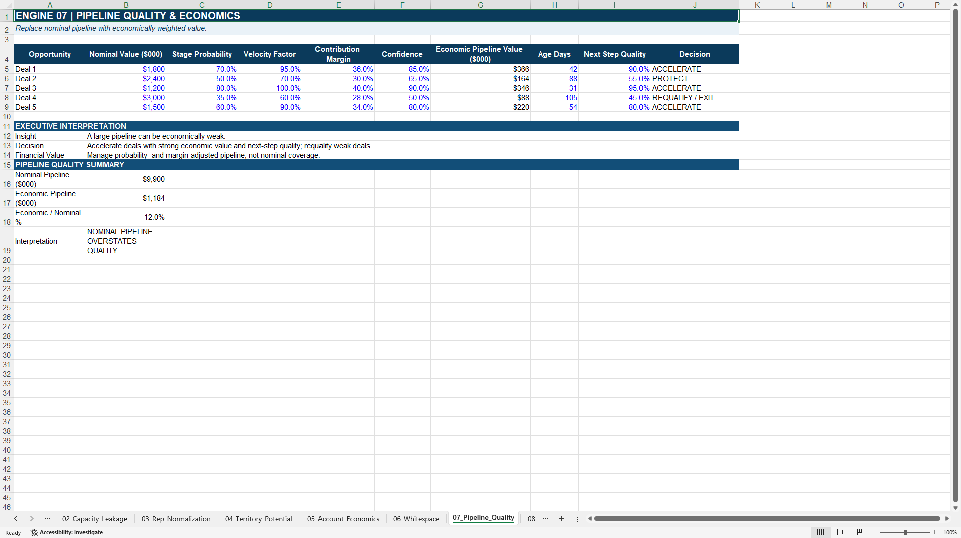This screenshot has width=961, height=538.
Task: Switch to Normal view icon
Action: (820, 532)
